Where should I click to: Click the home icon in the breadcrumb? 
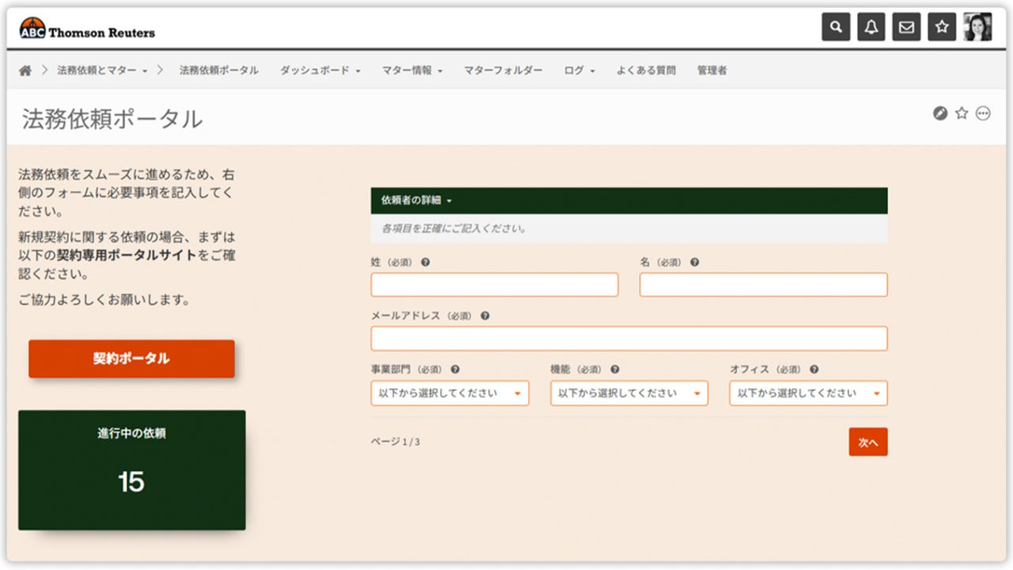point(25,70)
